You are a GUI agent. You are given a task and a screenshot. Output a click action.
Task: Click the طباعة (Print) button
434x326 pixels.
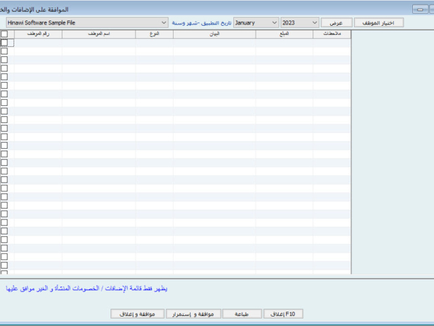[x=241, y=314]
